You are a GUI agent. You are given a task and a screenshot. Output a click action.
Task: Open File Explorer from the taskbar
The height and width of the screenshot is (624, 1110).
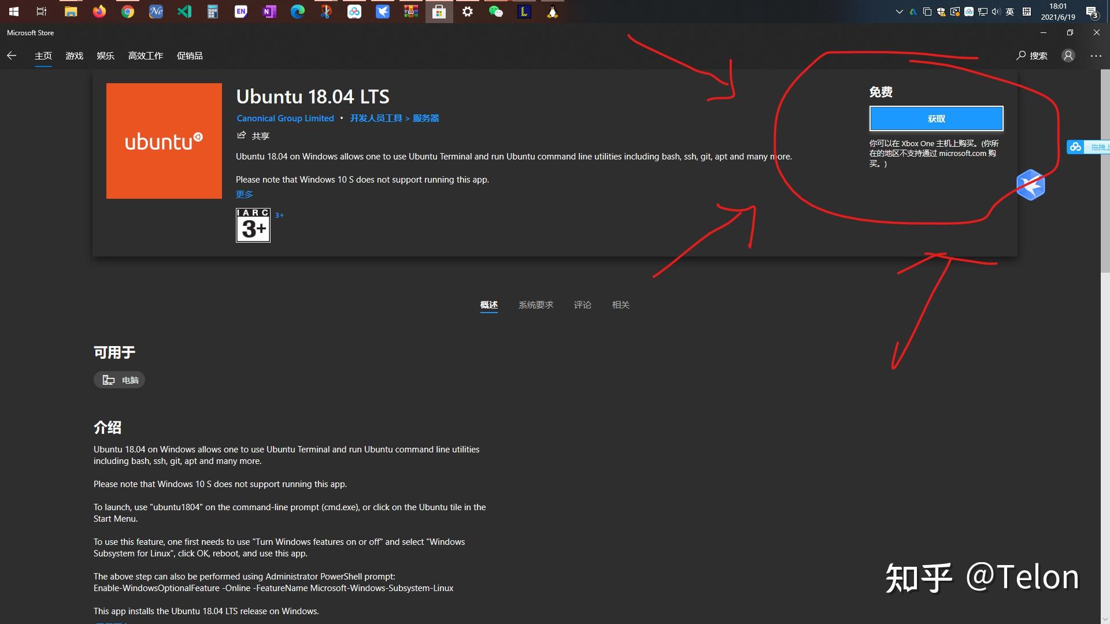pyautogui.click(x=71, y=12)
